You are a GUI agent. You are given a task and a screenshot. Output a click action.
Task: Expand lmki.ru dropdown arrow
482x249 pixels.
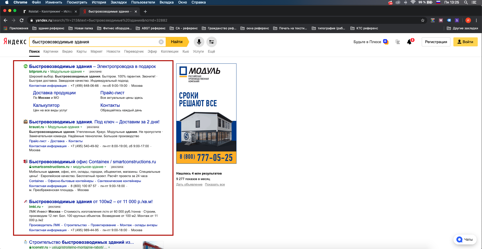click(x=43, y=207)
